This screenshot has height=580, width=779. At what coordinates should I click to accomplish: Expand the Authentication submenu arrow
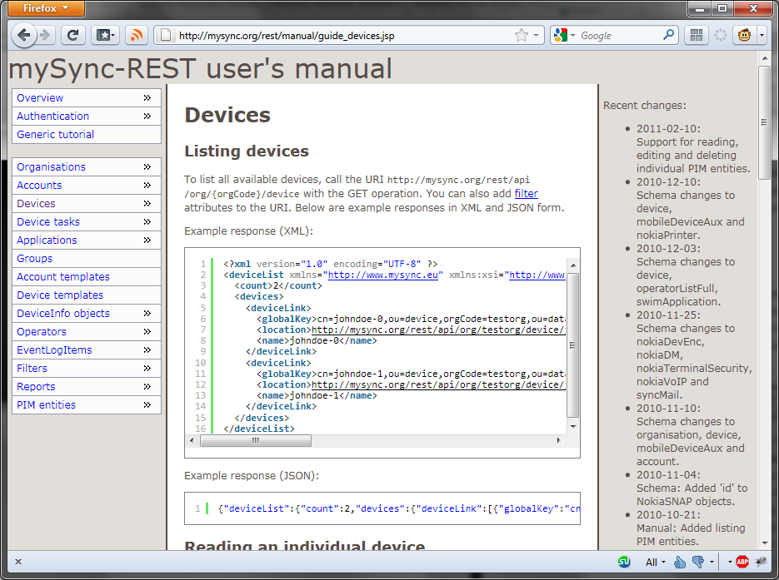147,116
